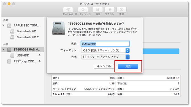Open the フォーマット dropdown menu
This screenshot has height=107, width=191.
pos(105,51)
